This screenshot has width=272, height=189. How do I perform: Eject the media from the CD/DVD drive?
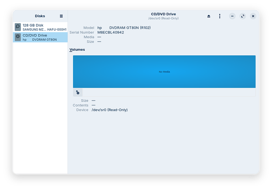[x=209, y=16]
